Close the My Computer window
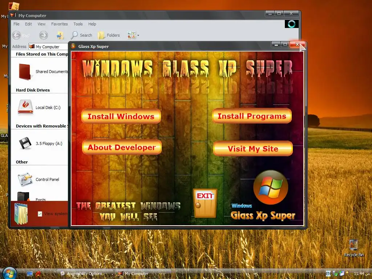 coord(291,14)
